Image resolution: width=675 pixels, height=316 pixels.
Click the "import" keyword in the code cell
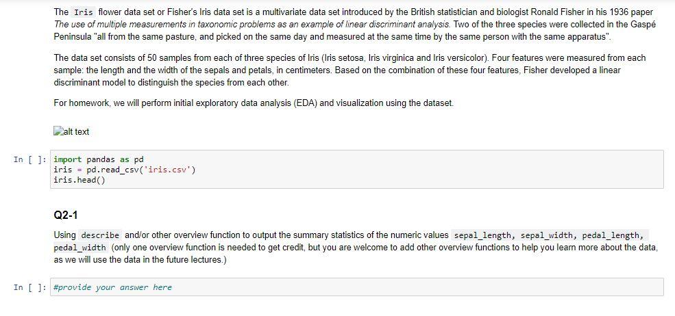click(x=67, y=159)
